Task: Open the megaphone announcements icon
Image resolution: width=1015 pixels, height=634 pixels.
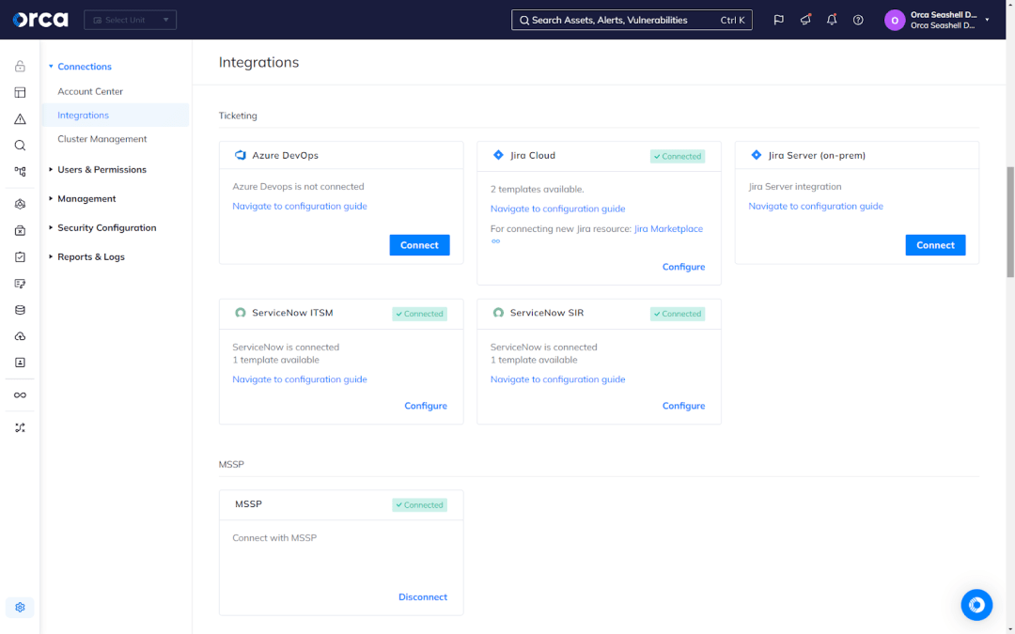Action: click(805, 20)
